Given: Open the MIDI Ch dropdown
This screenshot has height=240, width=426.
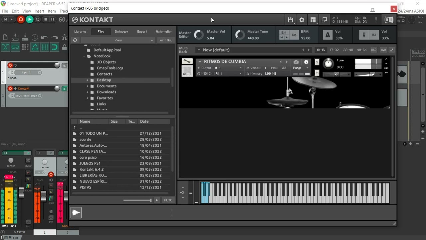Looking at the screenshot, I should pos(220,74).
